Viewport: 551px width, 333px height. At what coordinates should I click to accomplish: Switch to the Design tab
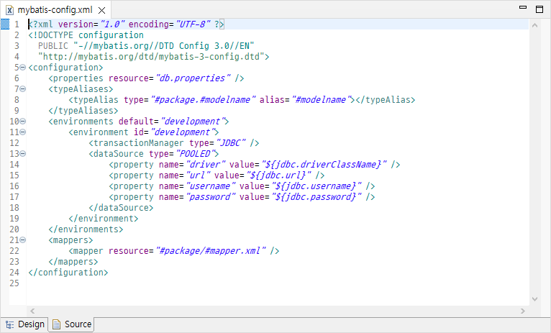pyautogui.click(x=25, y=324)
